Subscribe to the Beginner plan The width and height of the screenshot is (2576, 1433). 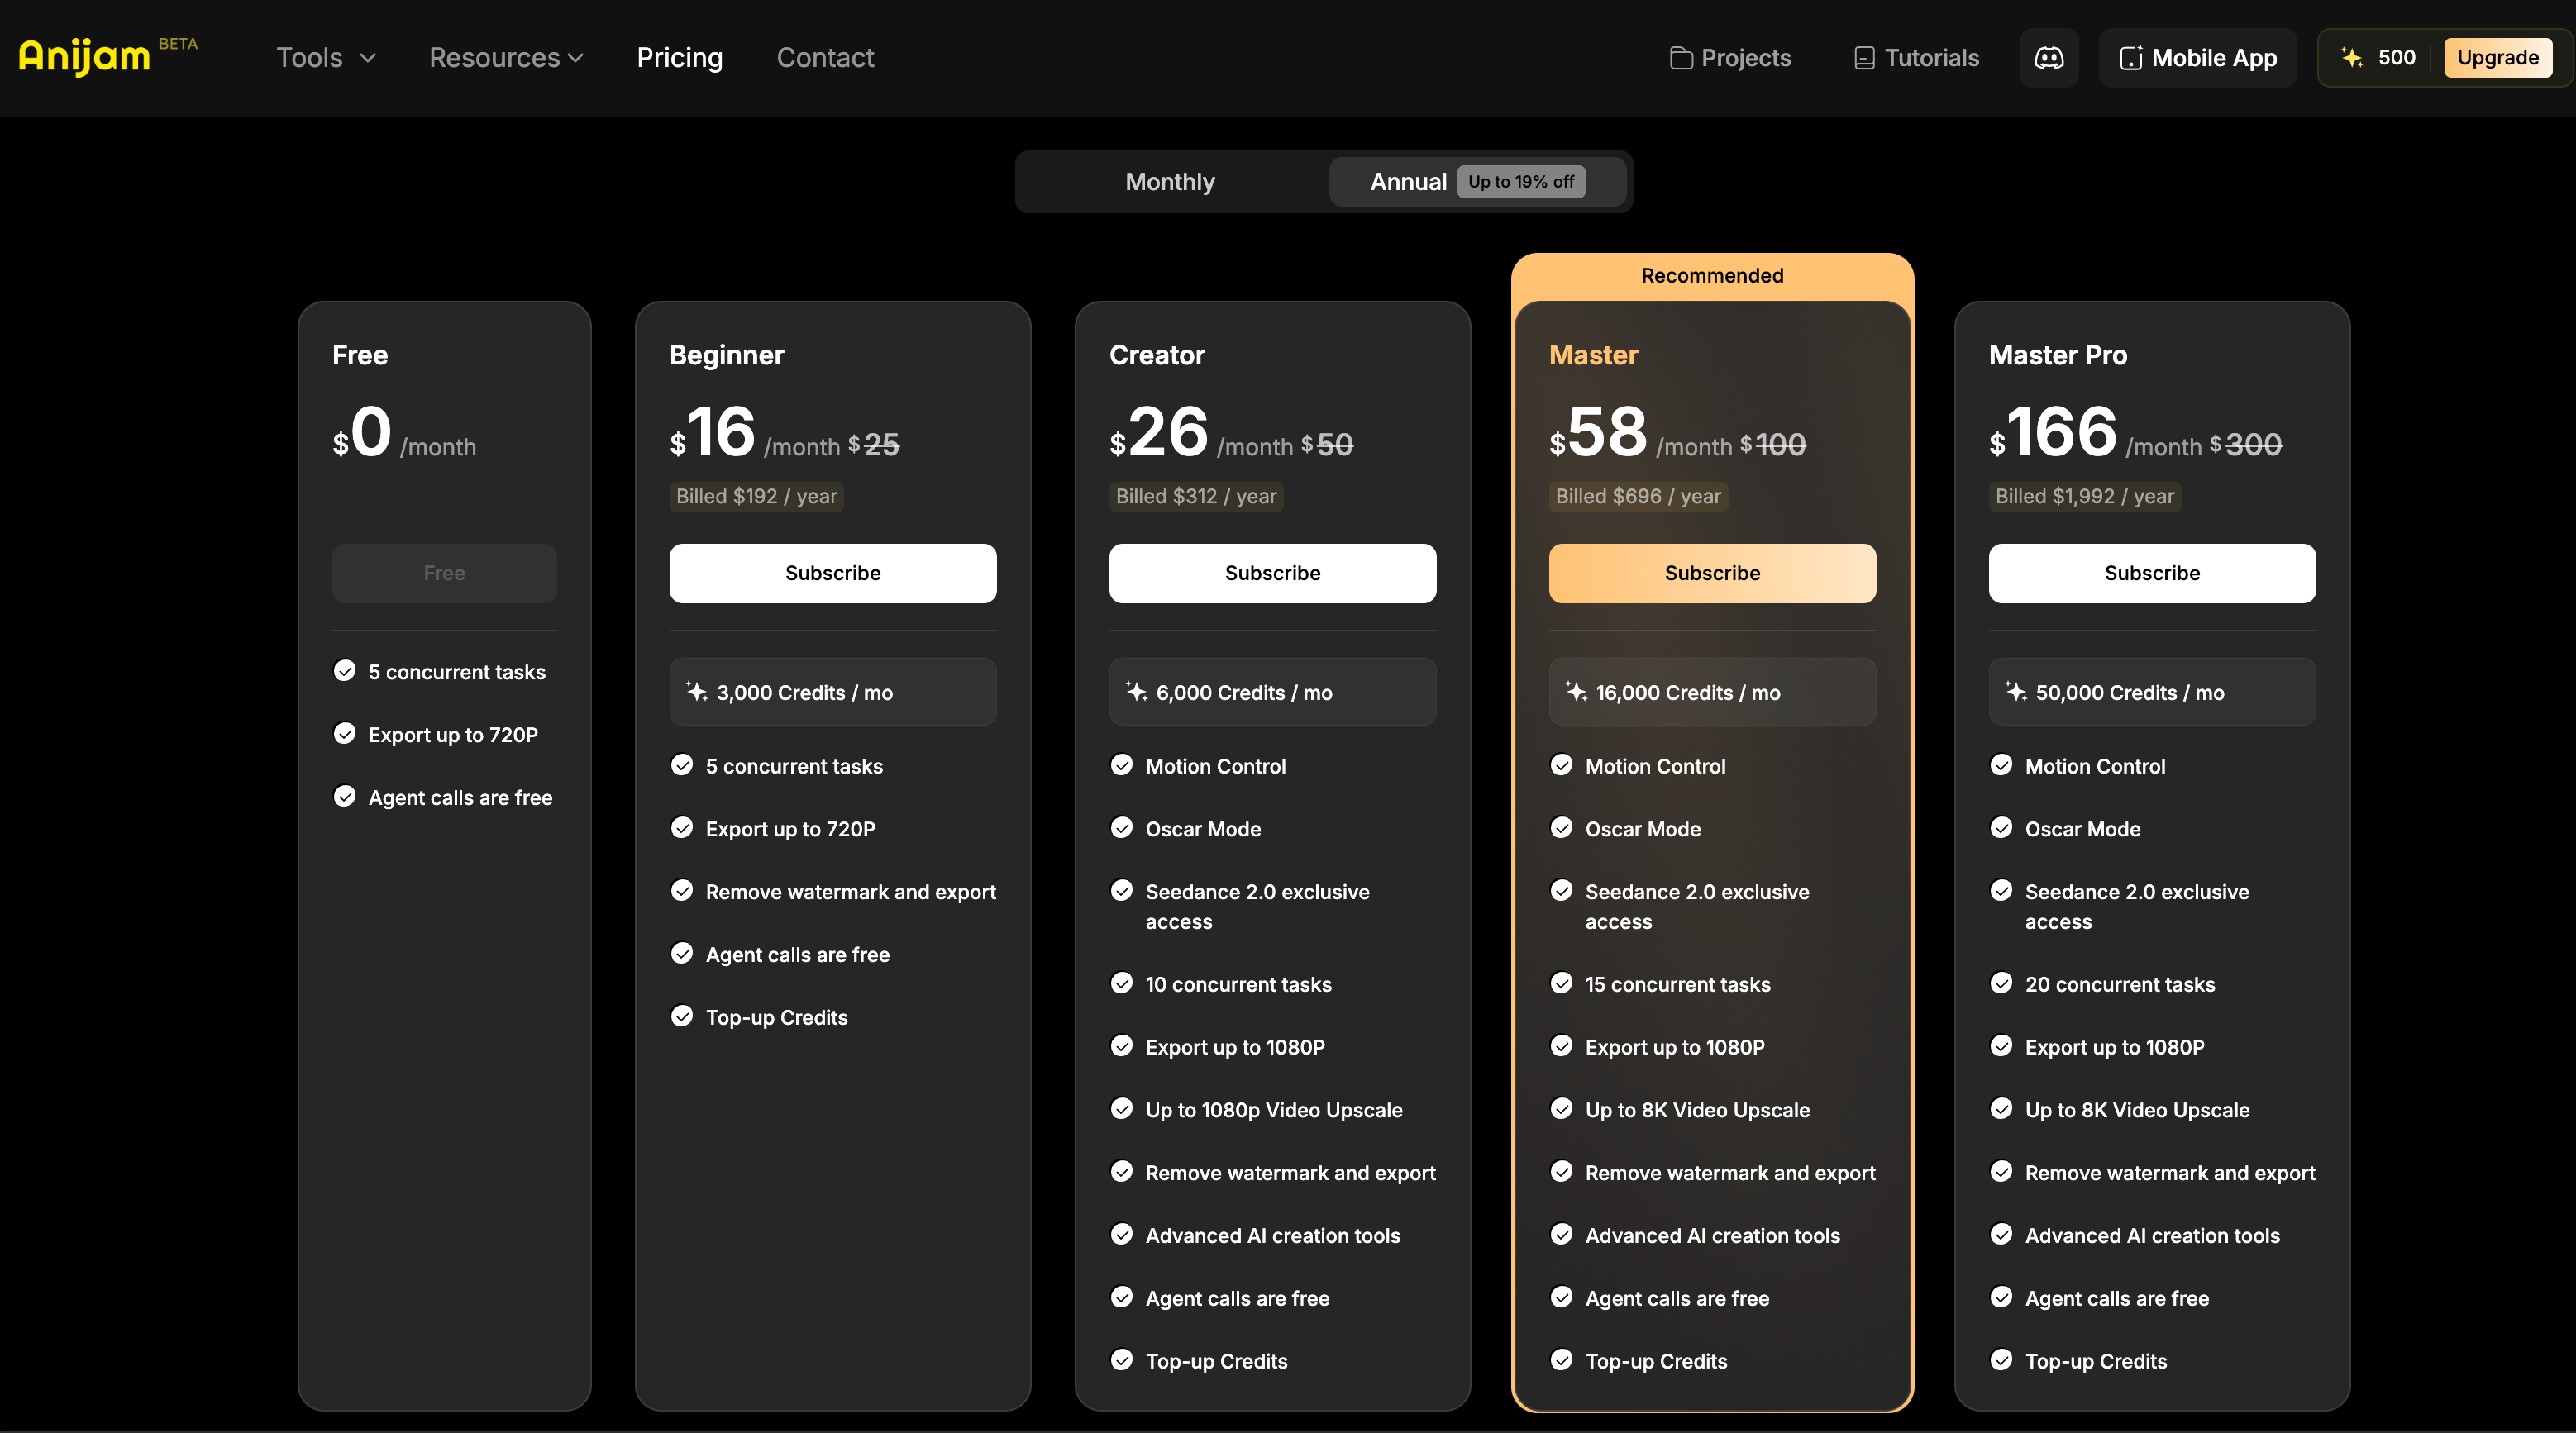click(x=833, y=573)
